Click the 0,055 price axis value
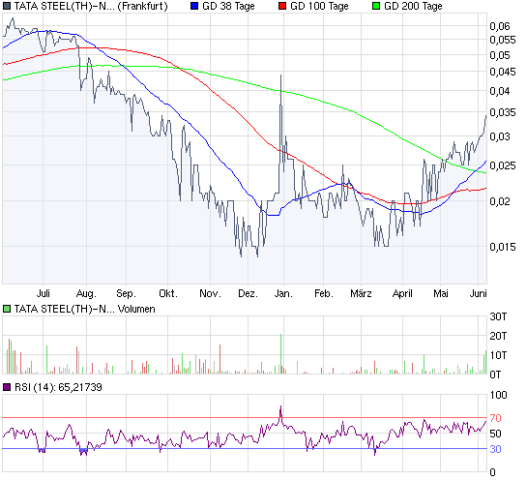This screenshot has height=480, width=527. point(503,40)
